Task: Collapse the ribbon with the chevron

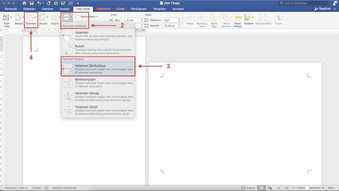Action: tap(335, 9)
